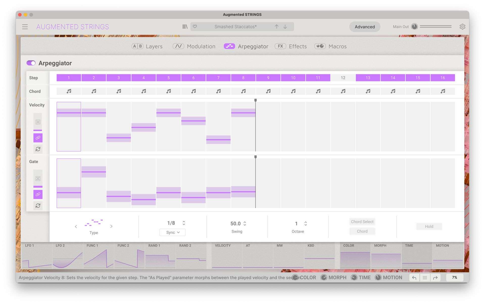
Task: Adjust velocity bar of step 3
Action: (118, 138)
